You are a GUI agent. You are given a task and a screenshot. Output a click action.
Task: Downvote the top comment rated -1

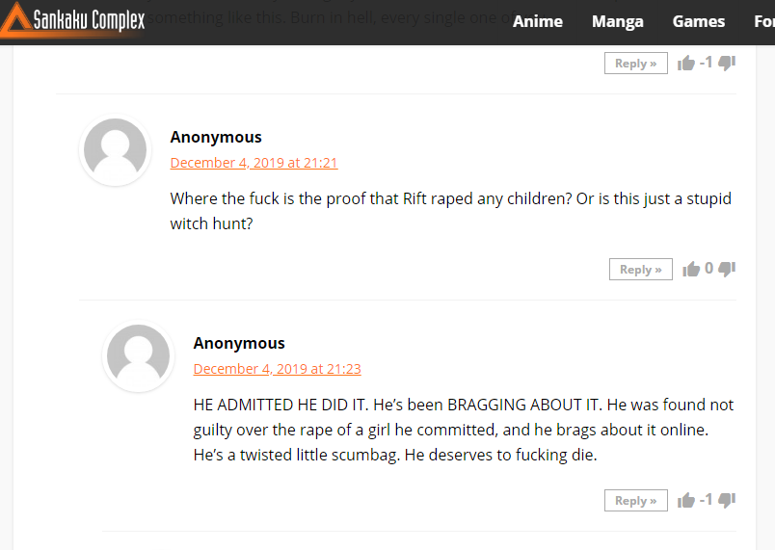pos(727,63)
